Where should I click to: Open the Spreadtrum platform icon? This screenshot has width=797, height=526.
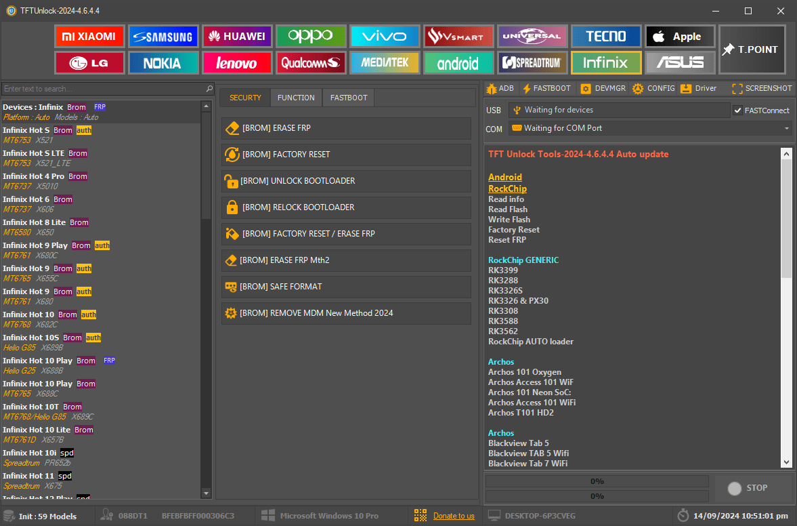point(532,63)
